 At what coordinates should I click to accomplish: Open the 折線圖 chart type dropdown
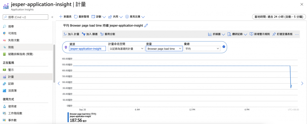[216, 34]
